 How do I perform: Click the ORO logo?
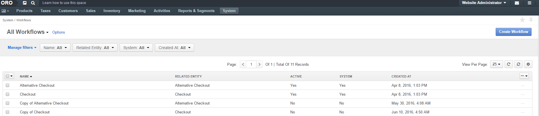(x=7, y=3)
